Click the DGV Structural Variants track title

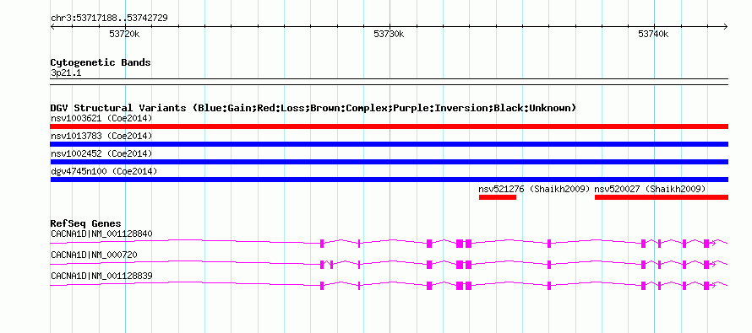[313, 108]
